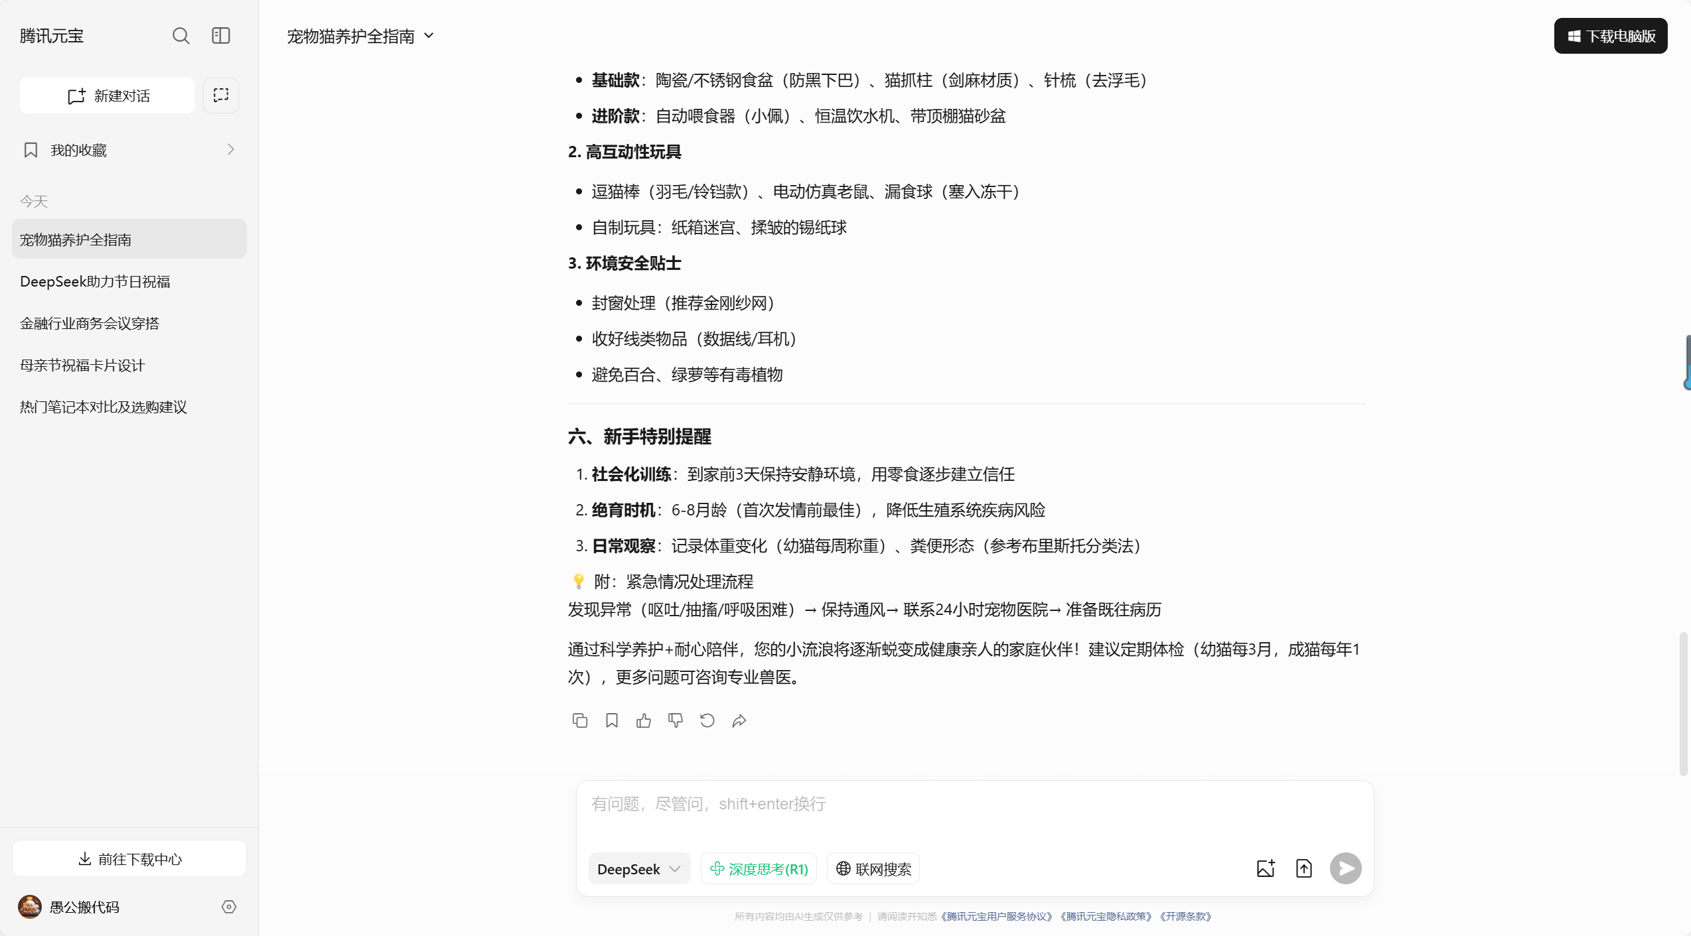The height and width of the screenshot is (936, 1691).
Task: Click the search icon in sidebar
Action: pyautogui.click(x=181, y=36)
